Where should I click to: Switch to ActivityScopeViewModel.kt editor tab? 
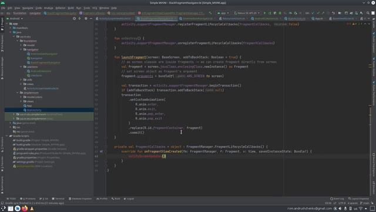click(115, 18)
